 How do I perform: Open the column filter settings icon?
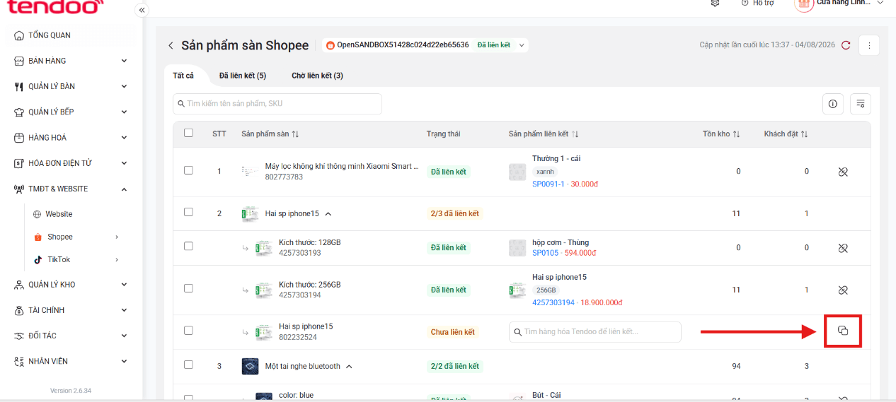click(861, 104)
